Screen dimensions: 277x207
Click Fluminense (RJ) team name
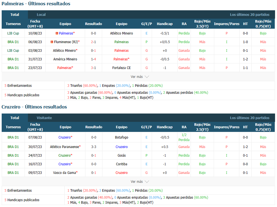66,42
